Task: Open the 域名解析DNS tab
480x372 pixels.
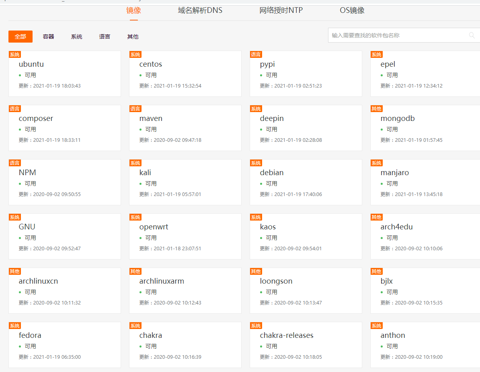Action: point(200,10)
